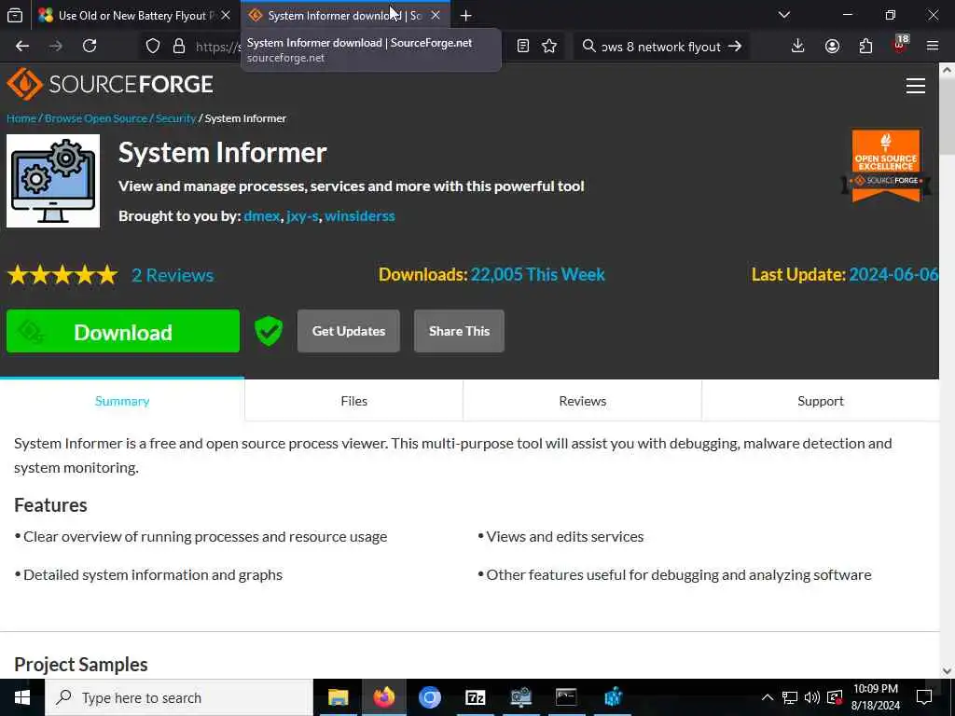This screenshot has width=955, height=716.
Task: Follow the Browse Open Source breadcrumb link
Action: (96, 118)
